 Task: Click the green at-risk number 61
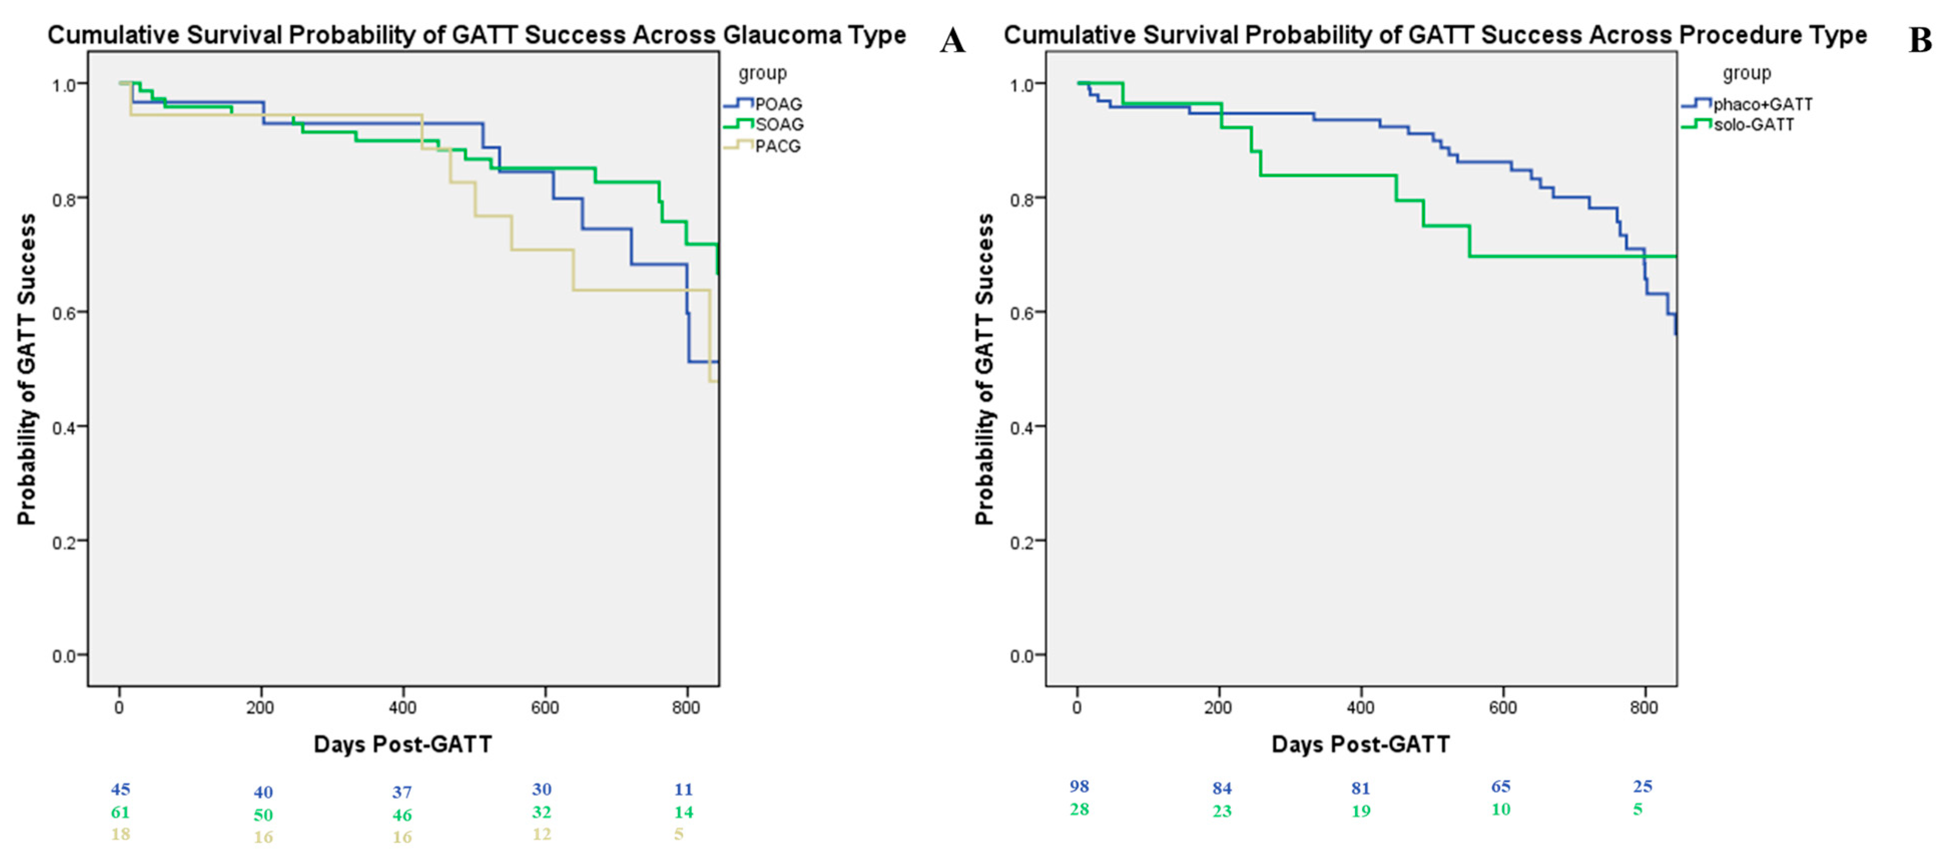pos(121,812)
